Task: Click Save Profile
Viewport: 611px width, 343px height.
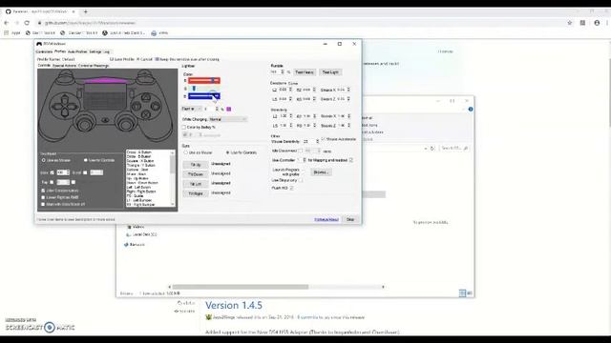Action: tap(122, 59)
